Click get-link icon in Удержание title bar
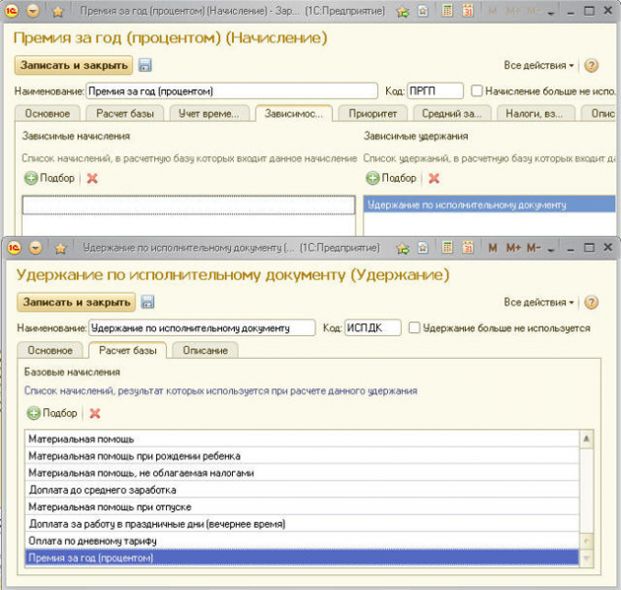Image resolution: width=621 pixels, height=590 pixels. pyautogui.click(x=423, y=248)
